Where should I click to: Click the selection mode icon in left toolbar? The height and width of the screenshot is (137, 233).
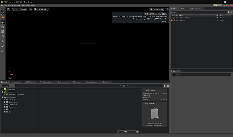(x=3, y=13)
